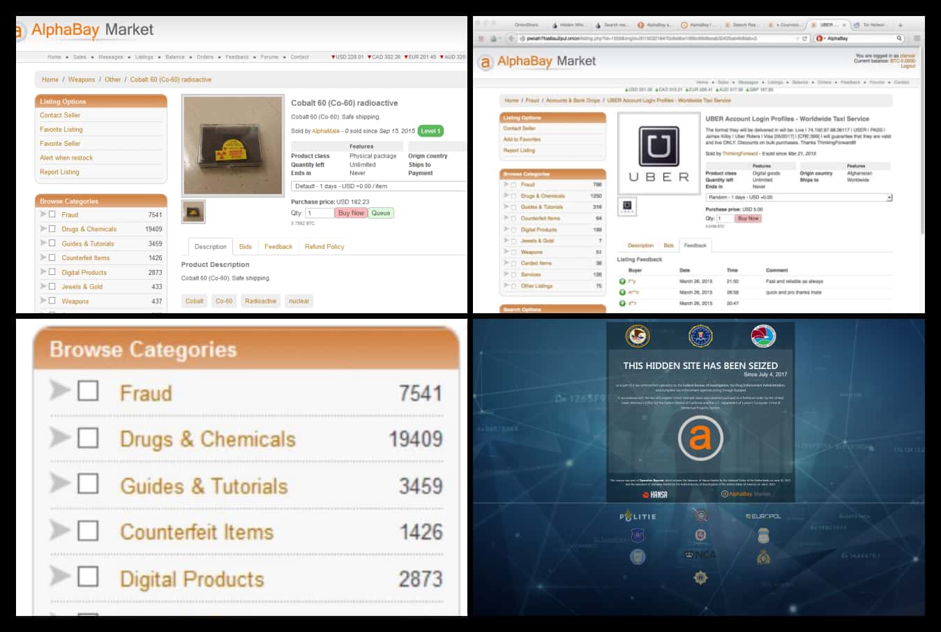The height and width of the screenshot is (632, 941).
Task: Open the Refund Policy tab on the Cobalt listing
Action: click(x=324, y=246)
